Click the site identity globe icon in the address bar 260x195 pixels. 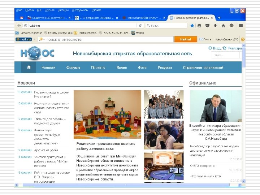point(25,26)
